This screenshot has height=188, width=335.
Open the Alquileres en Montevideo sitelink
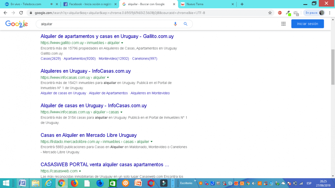coord(150,93)
